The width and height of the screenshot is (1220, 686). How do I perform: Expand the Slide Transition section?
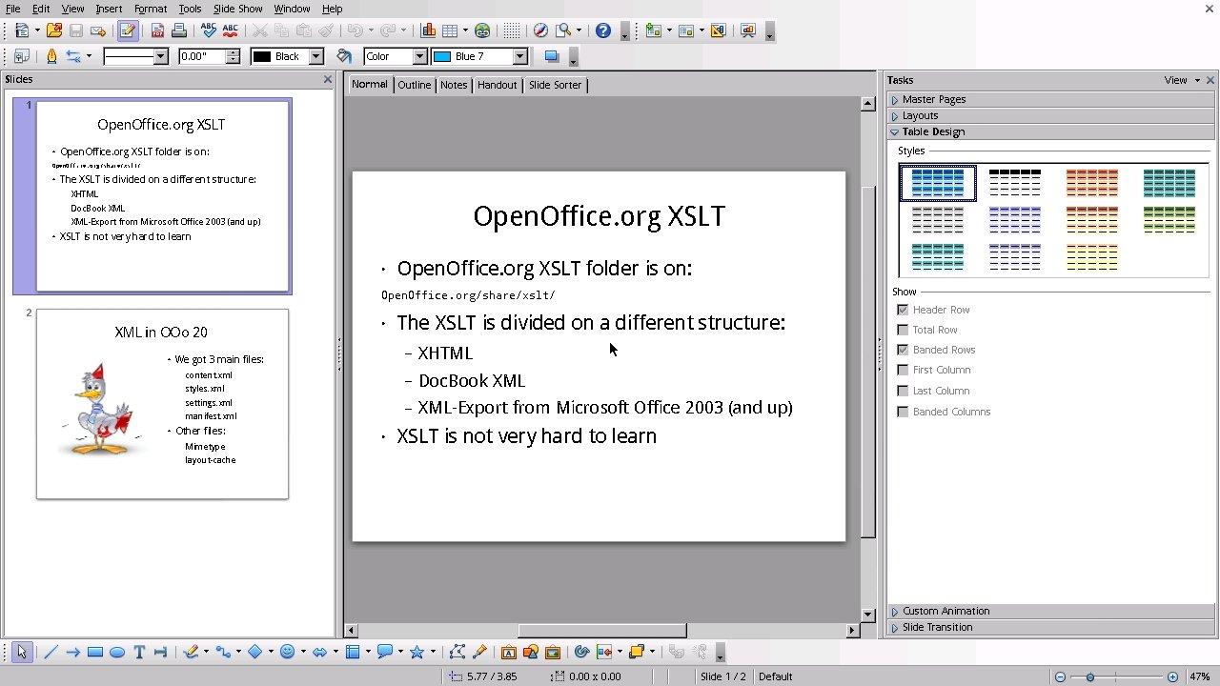click(1051, 627)
